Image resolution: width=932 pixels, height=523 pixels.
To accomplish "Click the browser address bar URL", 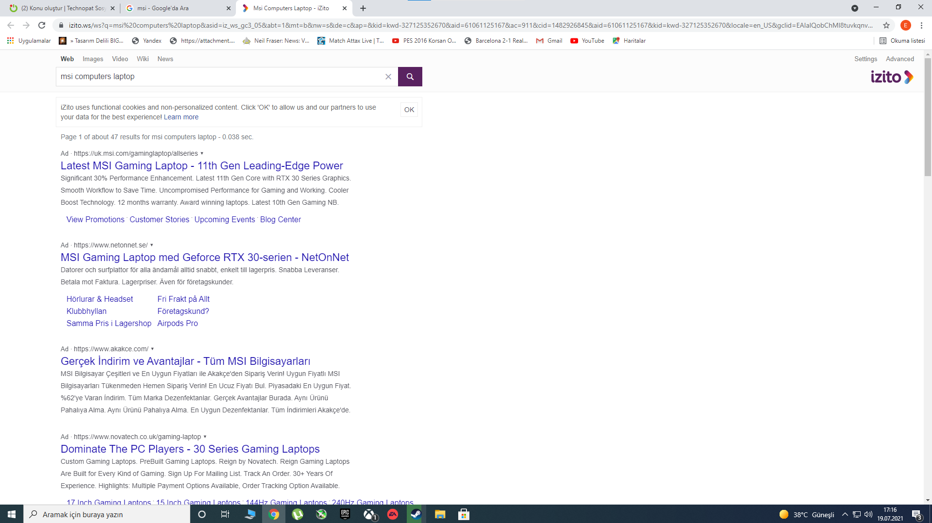I will click(x=470, y=25).
